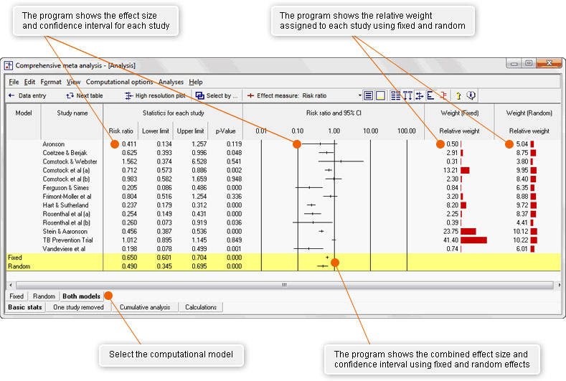Click the info speech-bubble icon
Viewport: 566px width, 381px height.
pos(471,95)
